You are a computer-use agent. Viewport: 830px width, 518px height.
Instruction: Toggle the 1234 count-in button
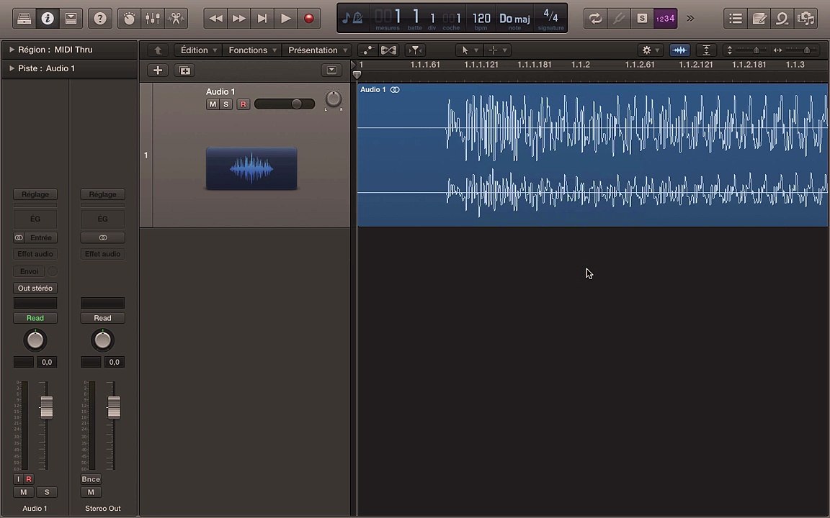click(666, 19)
